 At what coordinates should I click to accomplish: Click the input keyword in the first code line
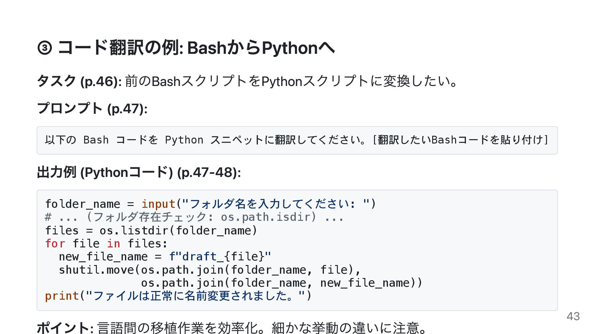pos(158,204)
